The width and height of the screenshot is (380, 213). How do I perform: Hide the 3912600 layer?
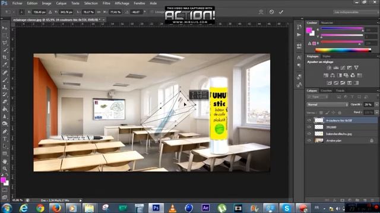[309, 127]
